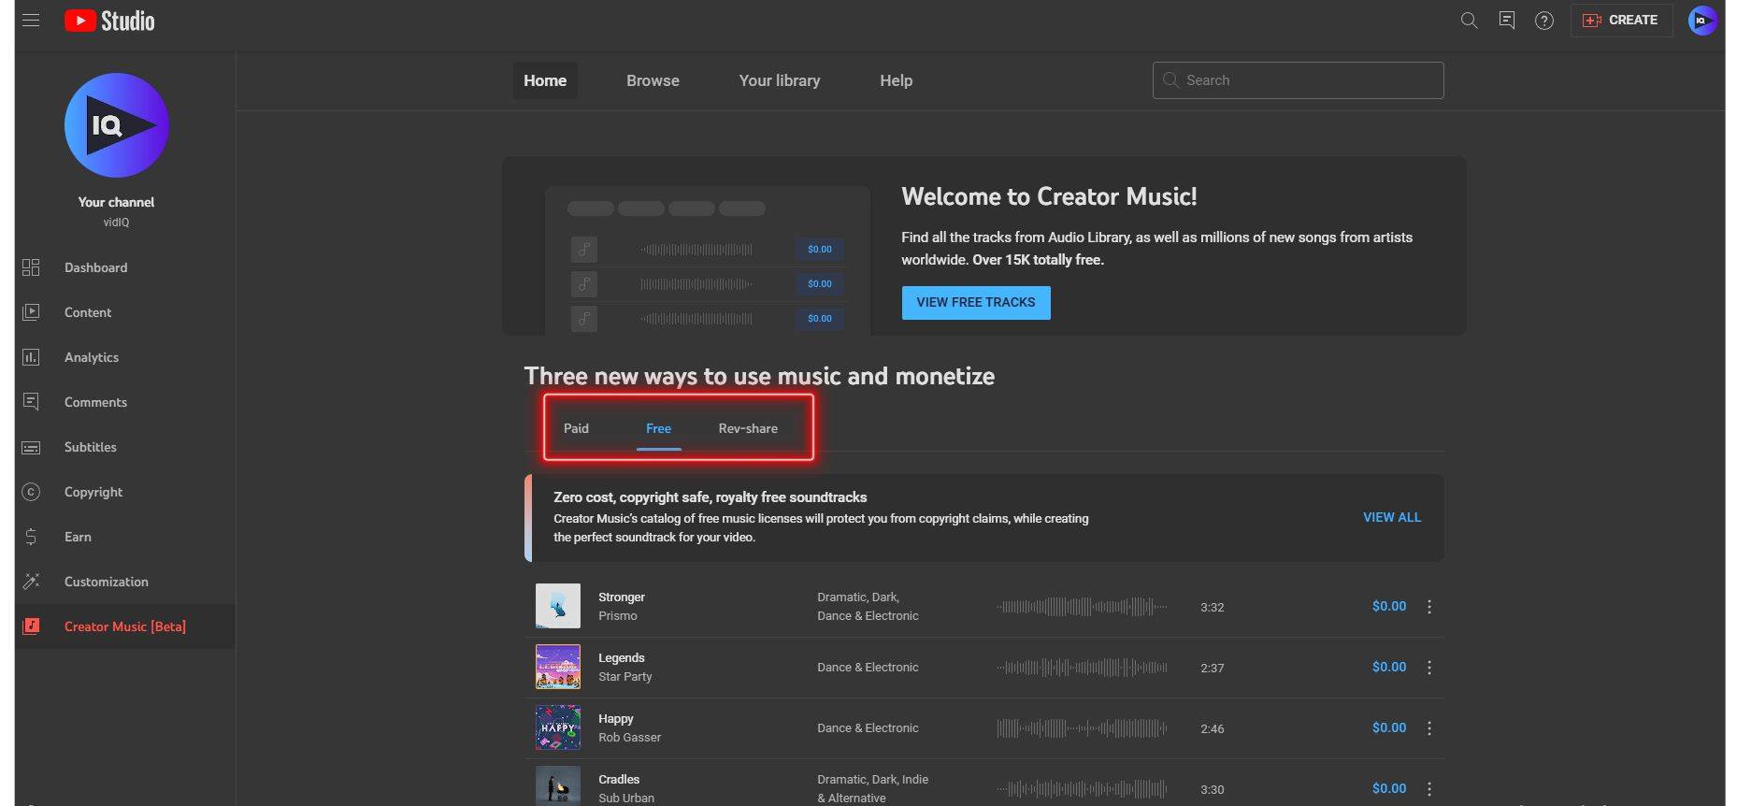Open the account avatar in top bar

click(x=1702, y=20)
